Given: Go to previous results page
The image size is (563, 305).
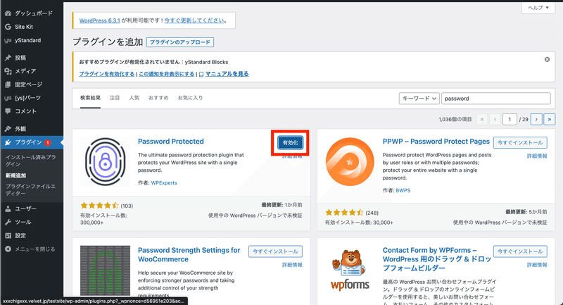Looking at the screenshot, I should (495, 119).
